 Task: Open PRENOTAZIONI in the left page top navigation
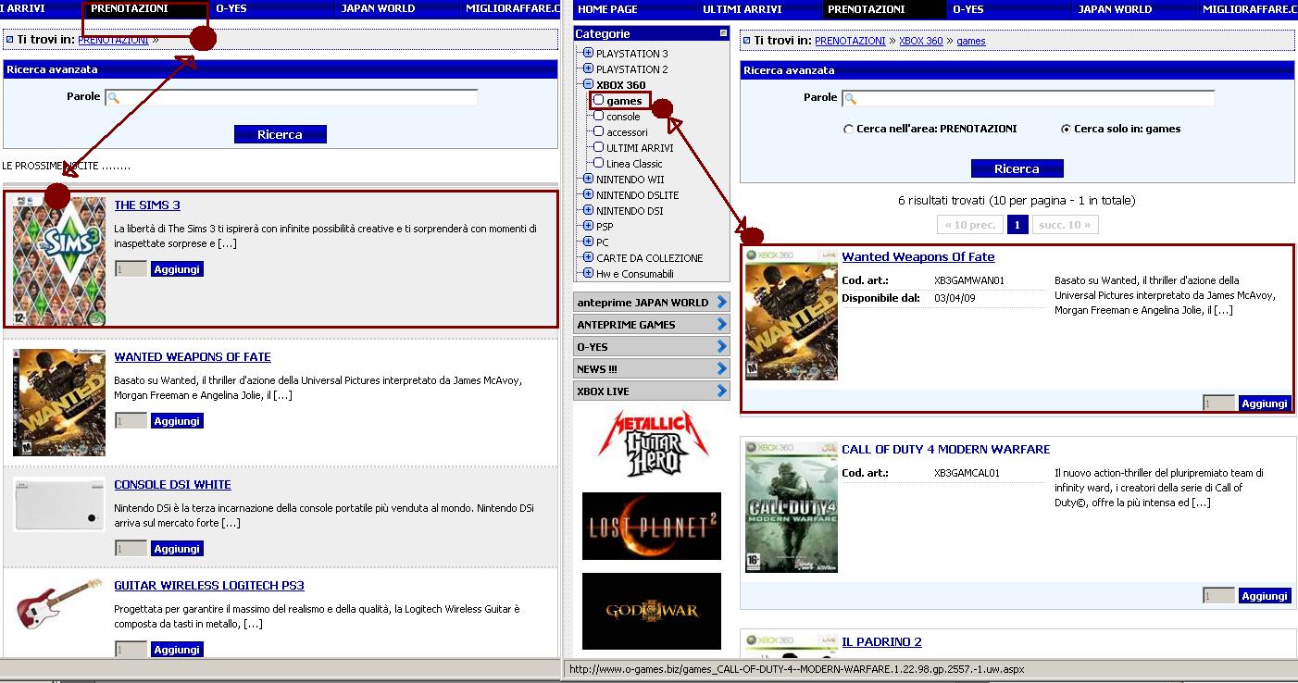tap(130, 9)
